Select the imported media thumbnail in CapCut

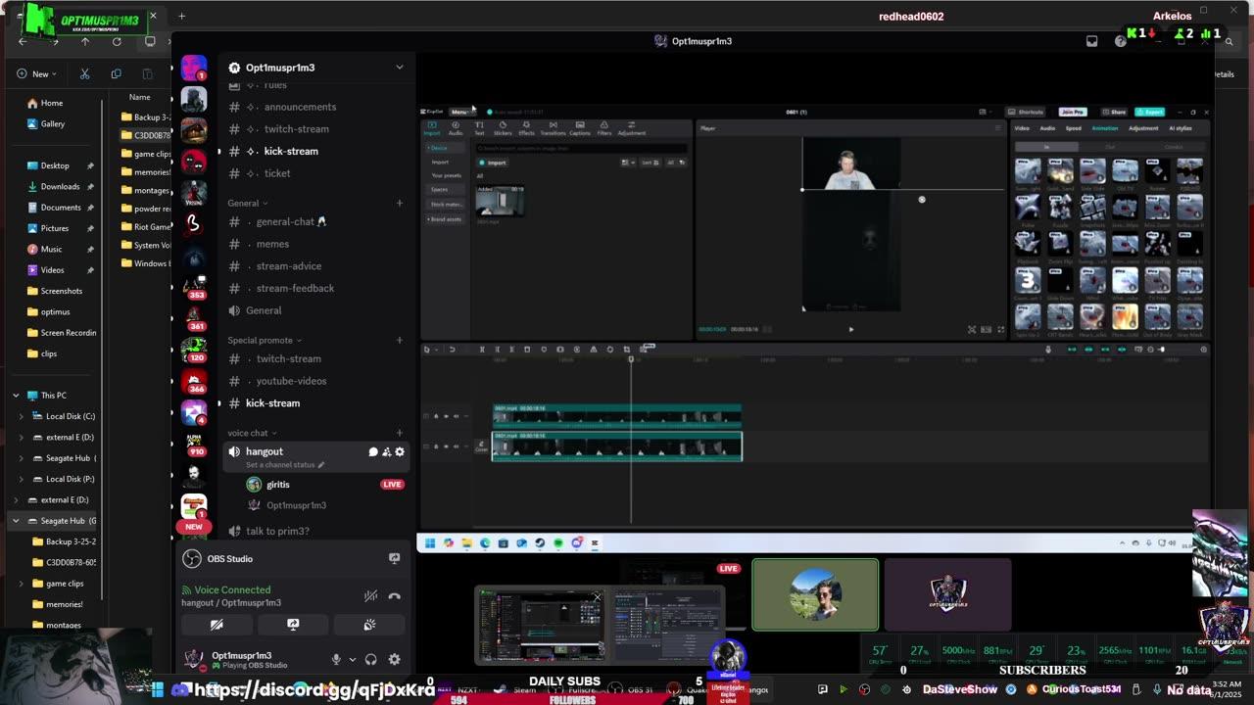pyautogui.click(x=500, y=202)
